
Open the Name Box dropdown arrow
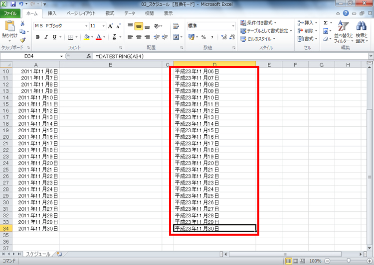click(61, 56)
